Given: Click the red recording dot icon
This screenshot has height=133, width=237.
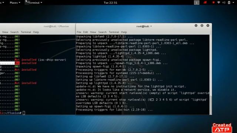Looking at the screenshot, I should point(213,3).
